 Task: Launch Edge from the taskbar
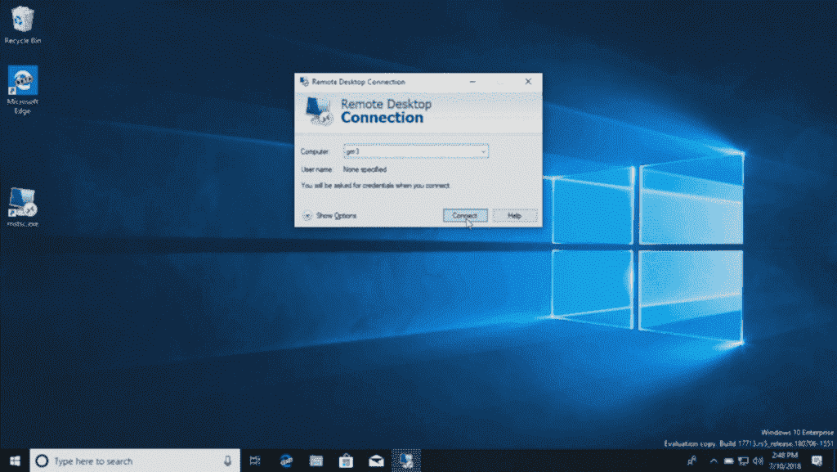[x=286, y=461]
